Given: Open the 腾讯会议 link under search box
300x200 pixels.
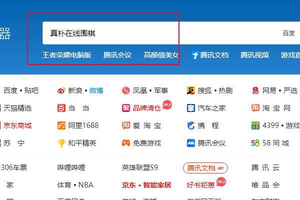Looking at the screenshot, I should (117, 55).
